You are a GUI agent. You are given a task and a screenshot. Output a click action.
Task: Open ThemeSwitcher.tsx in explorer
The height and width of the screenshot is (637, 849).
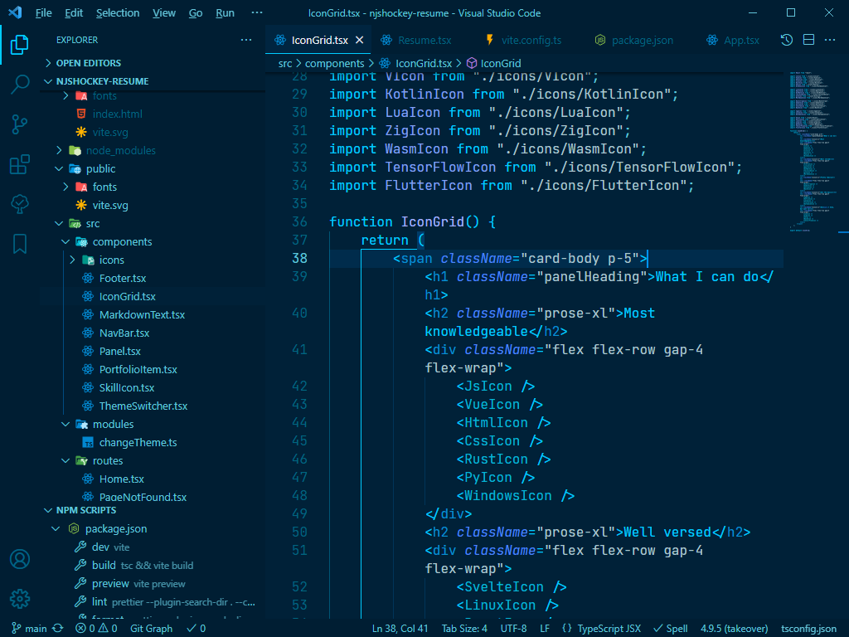(143, 406)
